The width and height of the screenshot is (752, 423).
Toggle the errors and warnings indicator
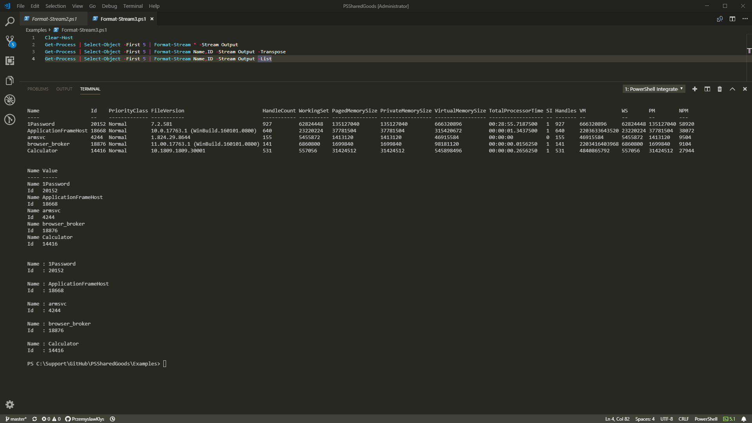[x=50, y=419]
